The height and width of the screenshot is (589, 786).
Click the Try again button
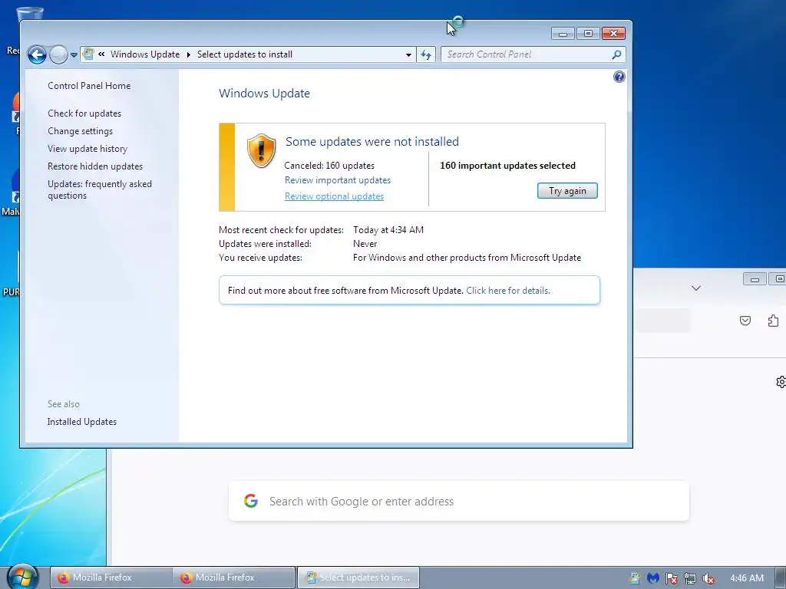567,191
